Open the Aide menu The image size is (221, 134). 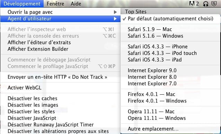76,4
